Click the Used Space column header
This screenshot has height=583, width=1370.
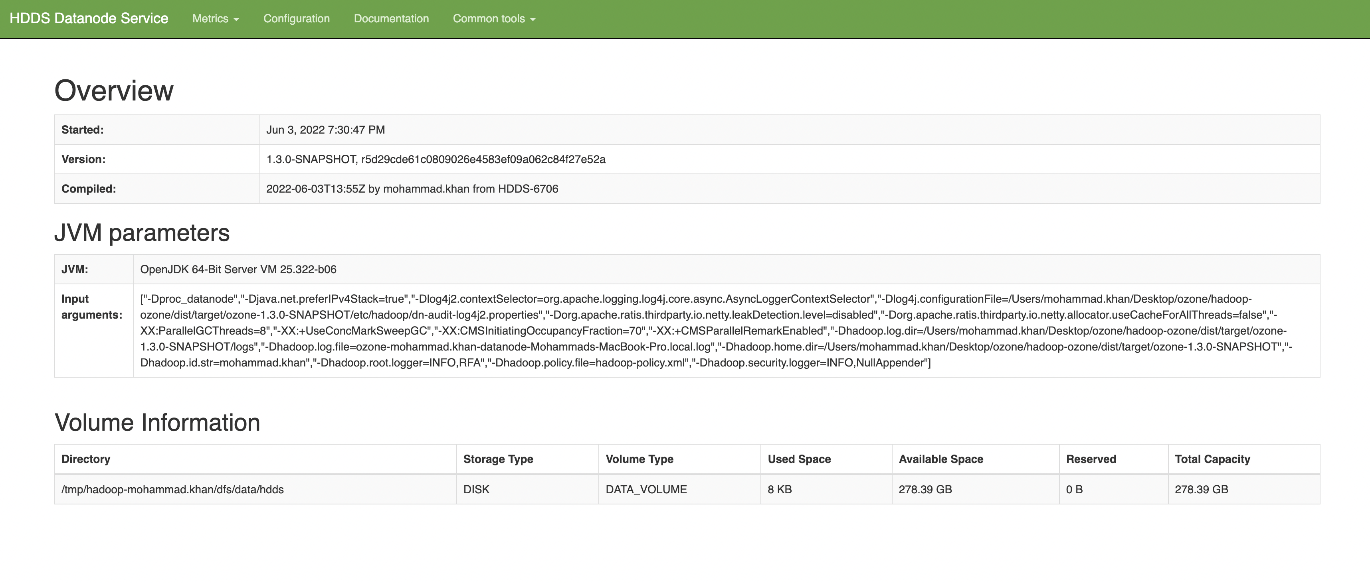click(x=799, y=459)
